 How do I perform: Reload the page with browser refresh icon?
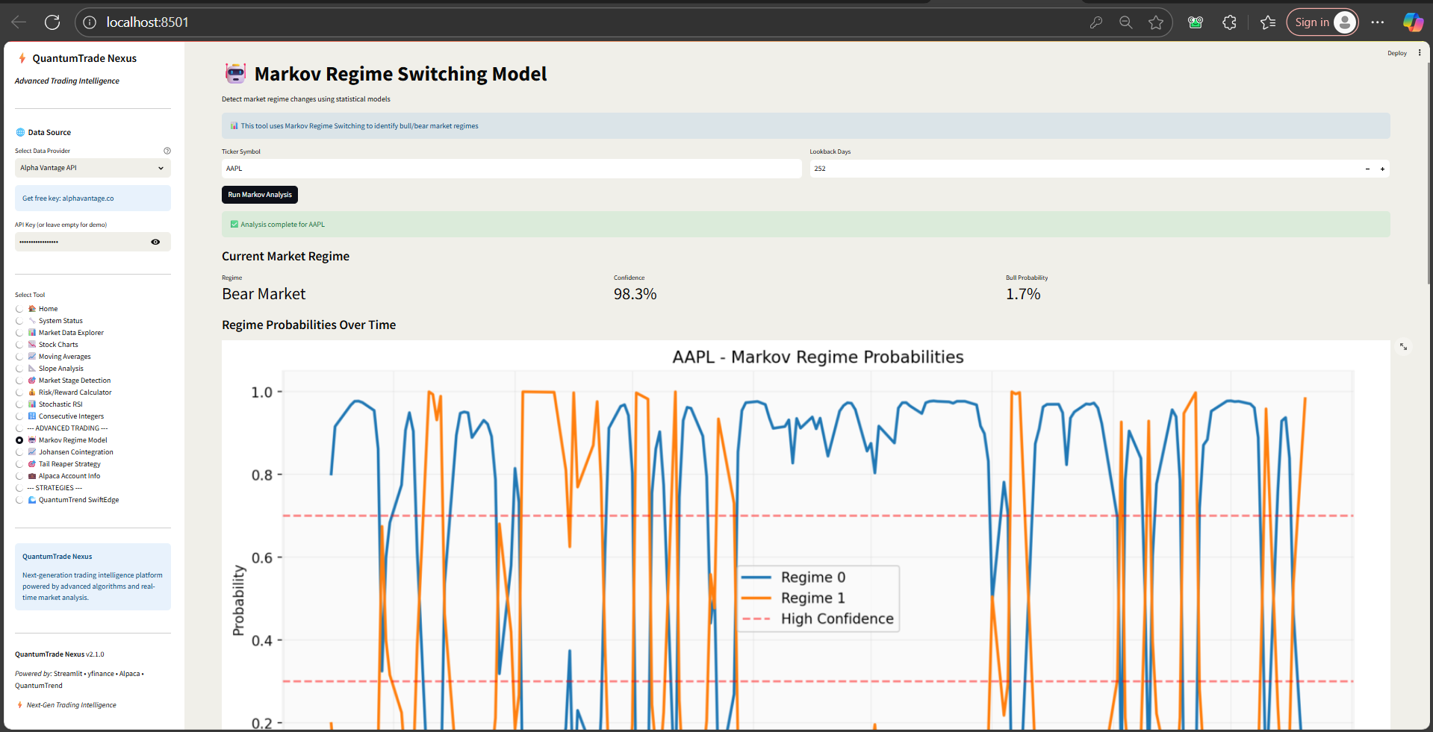(52, 22)
